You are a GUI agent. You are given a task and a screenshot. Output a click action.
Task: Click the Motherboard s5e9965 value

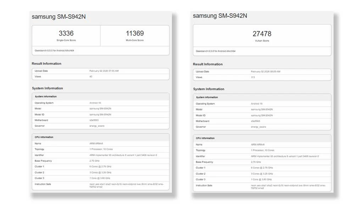pos(100,120)
